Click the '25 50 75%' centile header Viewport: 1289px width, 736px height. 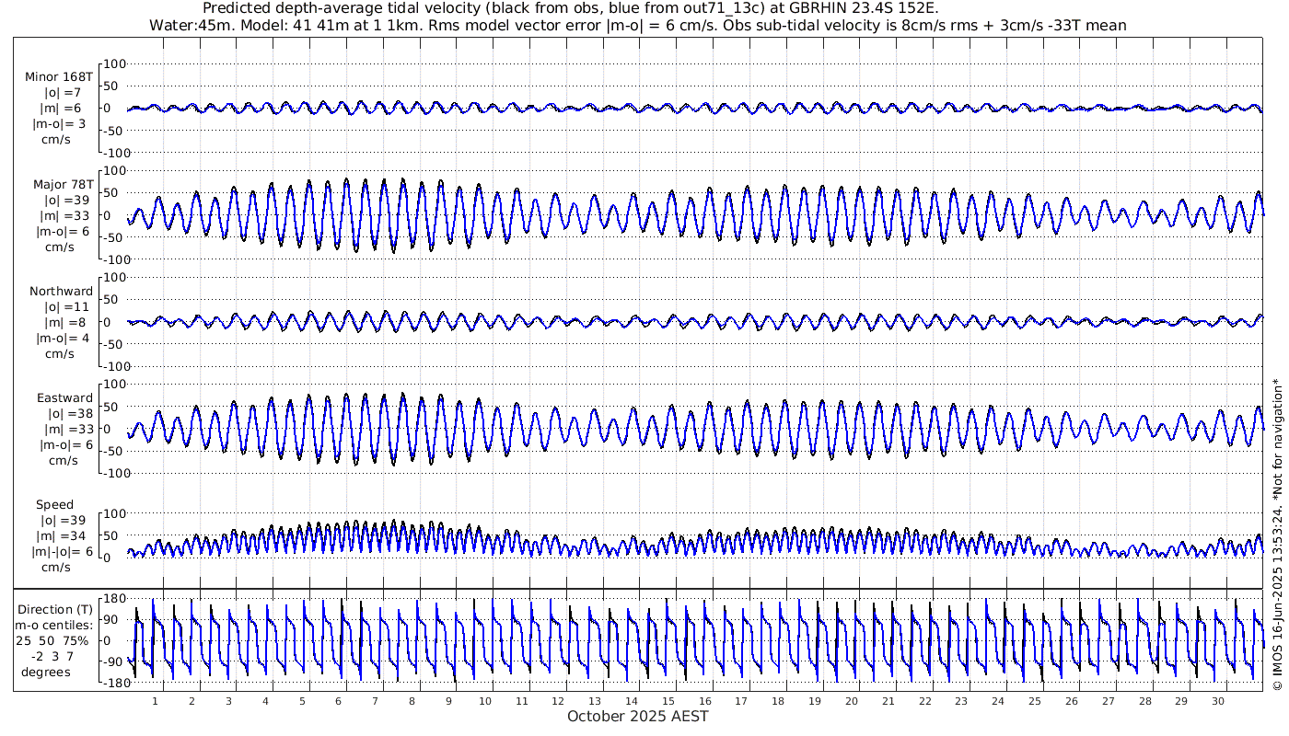click(56, 640)
